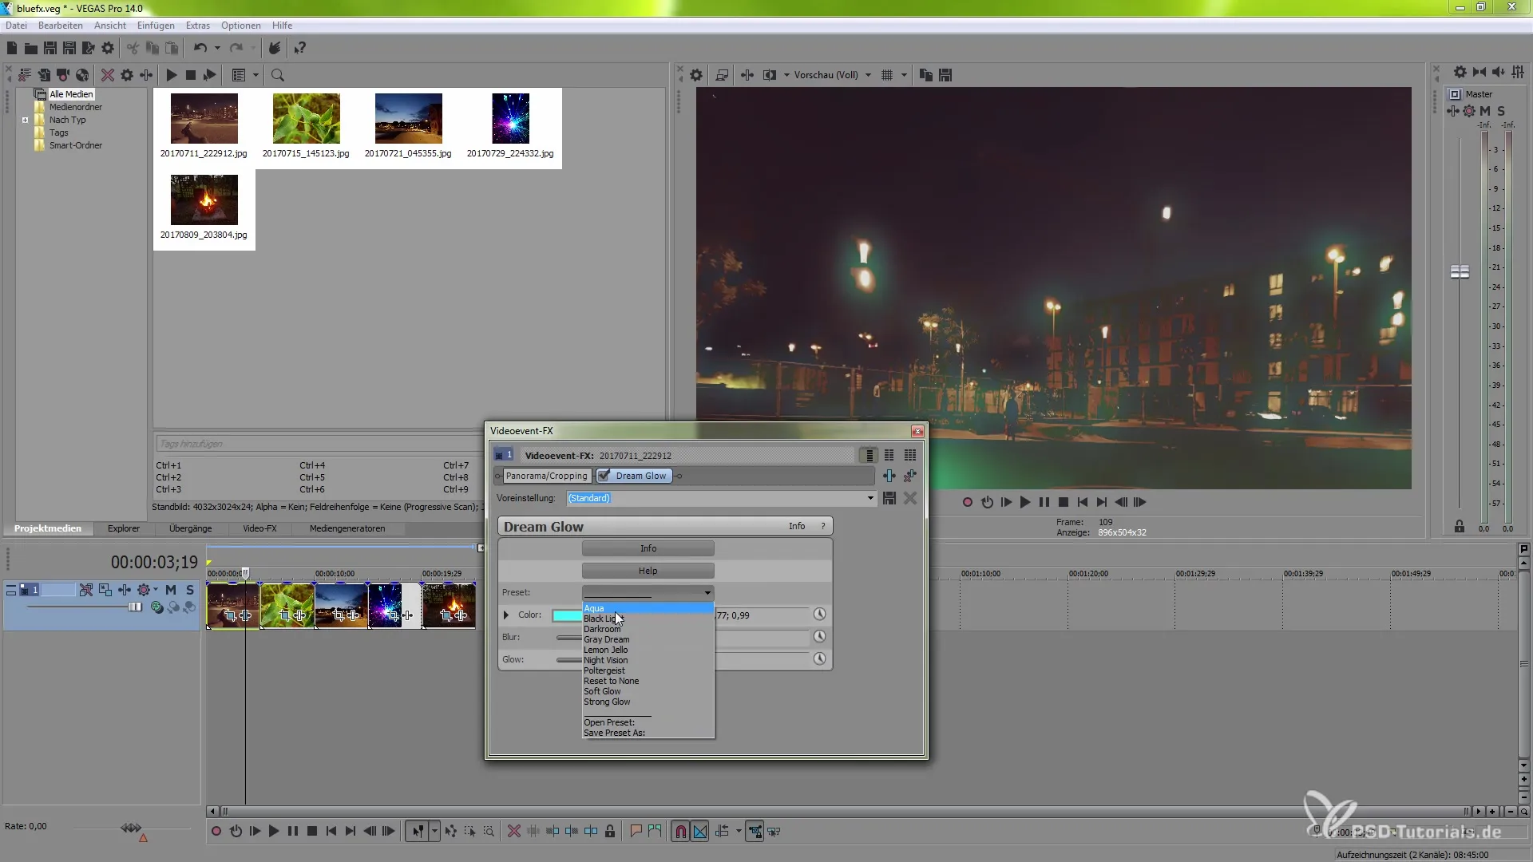Viewport: 1533px width, 862px height.
Task: Switch to the Übergänge tab
Action: (191, 528)
